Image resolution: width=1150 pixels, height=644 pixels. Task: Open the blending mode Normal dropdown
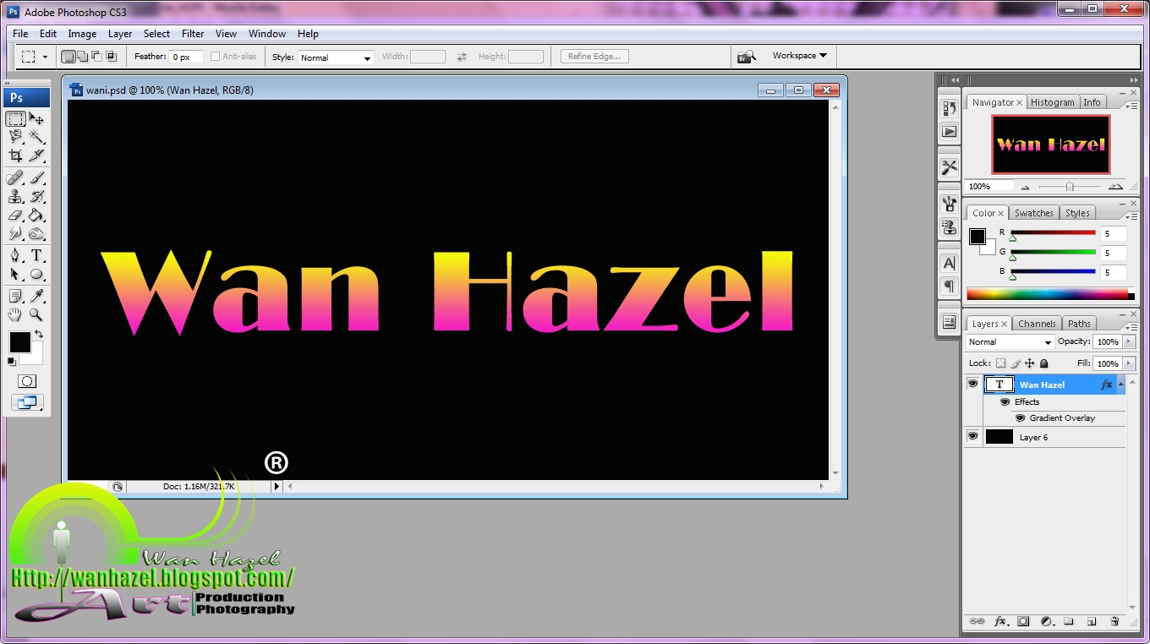[1009, 341]
